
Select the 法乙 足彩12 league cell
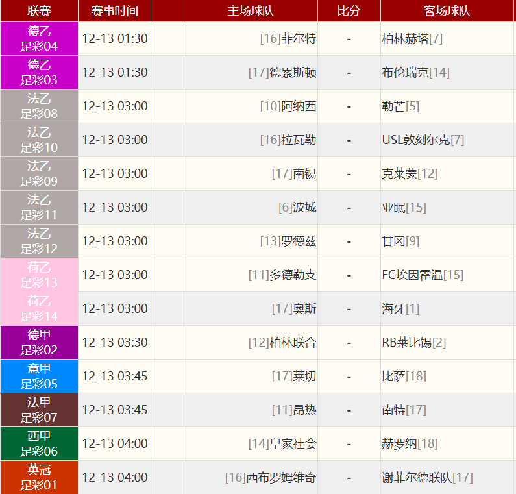(39, 241)
